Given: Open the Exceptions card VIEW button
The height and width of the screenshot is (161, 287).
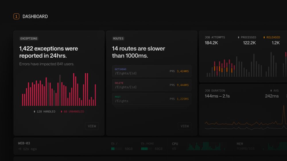Looking at the screenshot, I should [92, 126].
